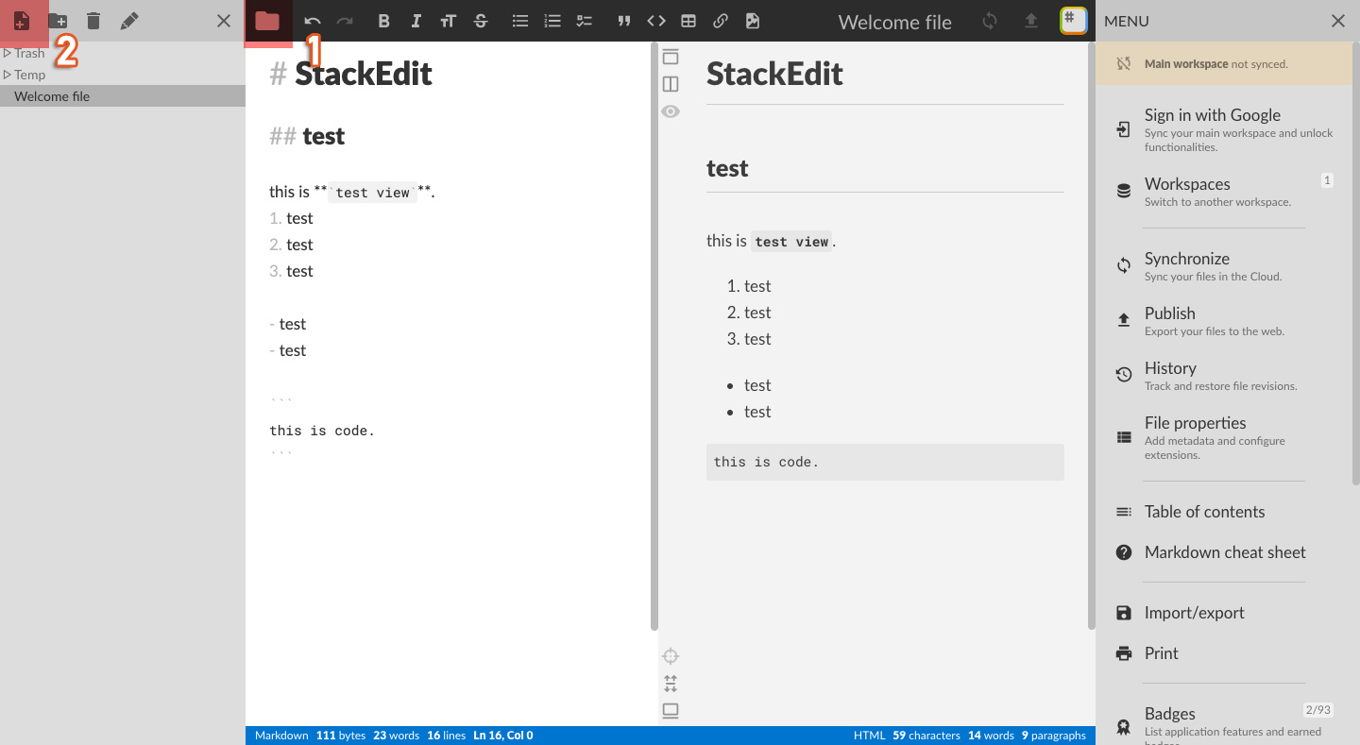Toggle focus mode crosshair icon

(x=671, y=656)
